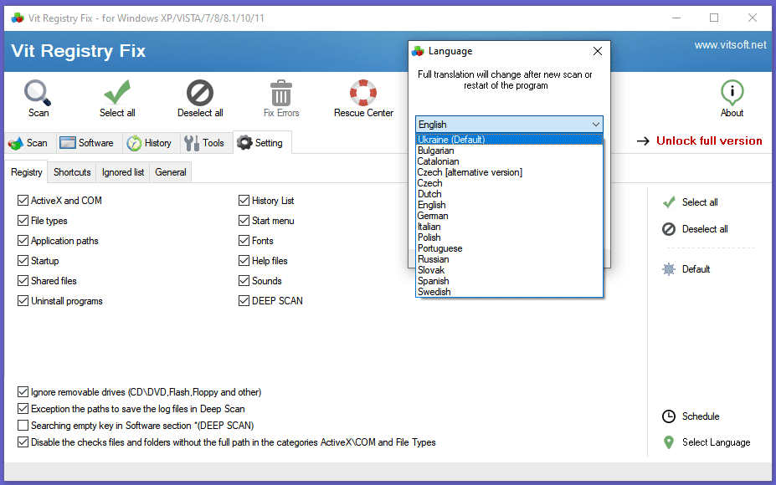Pick Italian from language list

point(509,227)
